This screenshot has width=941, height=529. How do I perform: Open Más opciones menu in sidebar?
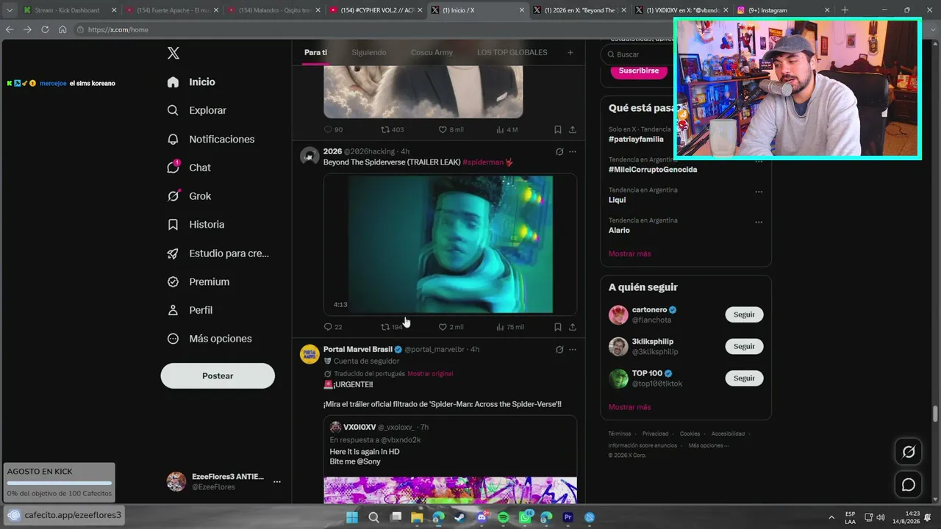(x=210, y=339)
